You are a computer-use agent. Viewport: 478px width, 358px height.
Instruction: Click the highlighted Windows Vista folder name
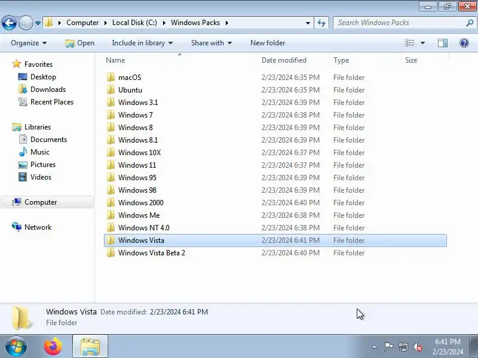tap(141, 240)
